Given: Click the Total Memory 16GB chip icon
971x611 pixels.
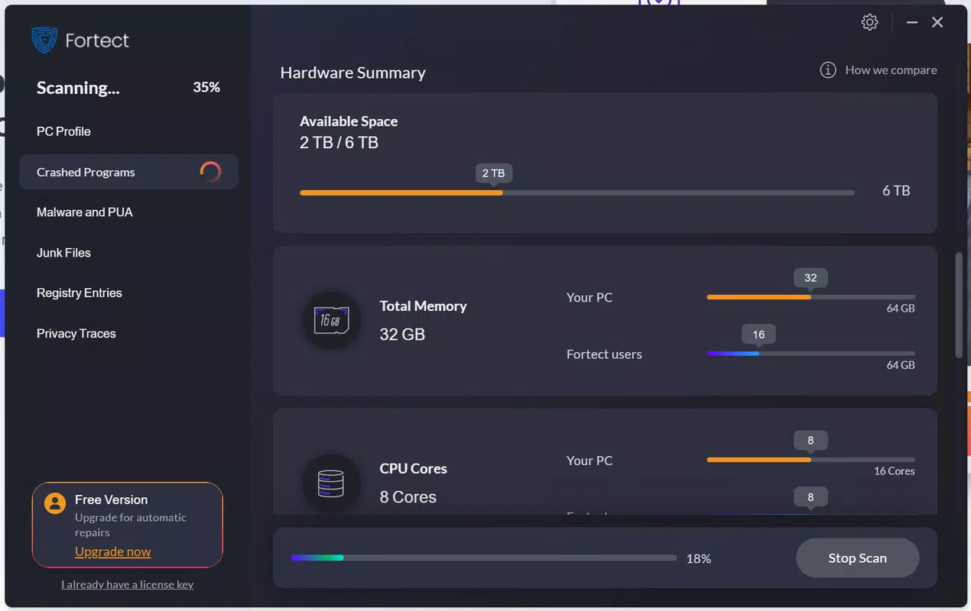Looking at the screenshot, I should coord(332,320).
